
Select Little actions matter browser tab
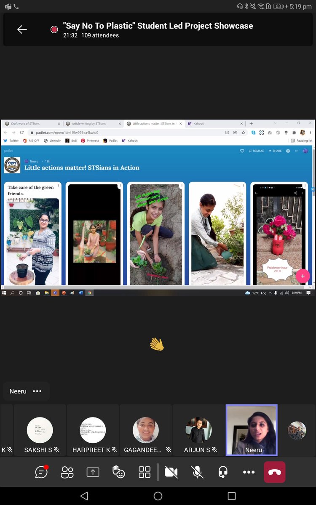(154, 124)
